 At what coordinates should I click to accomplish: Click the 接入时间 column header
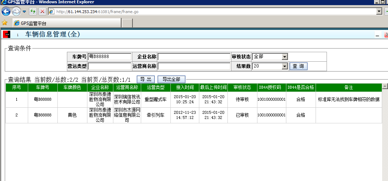pyautogui.click(x=185, y=88)
